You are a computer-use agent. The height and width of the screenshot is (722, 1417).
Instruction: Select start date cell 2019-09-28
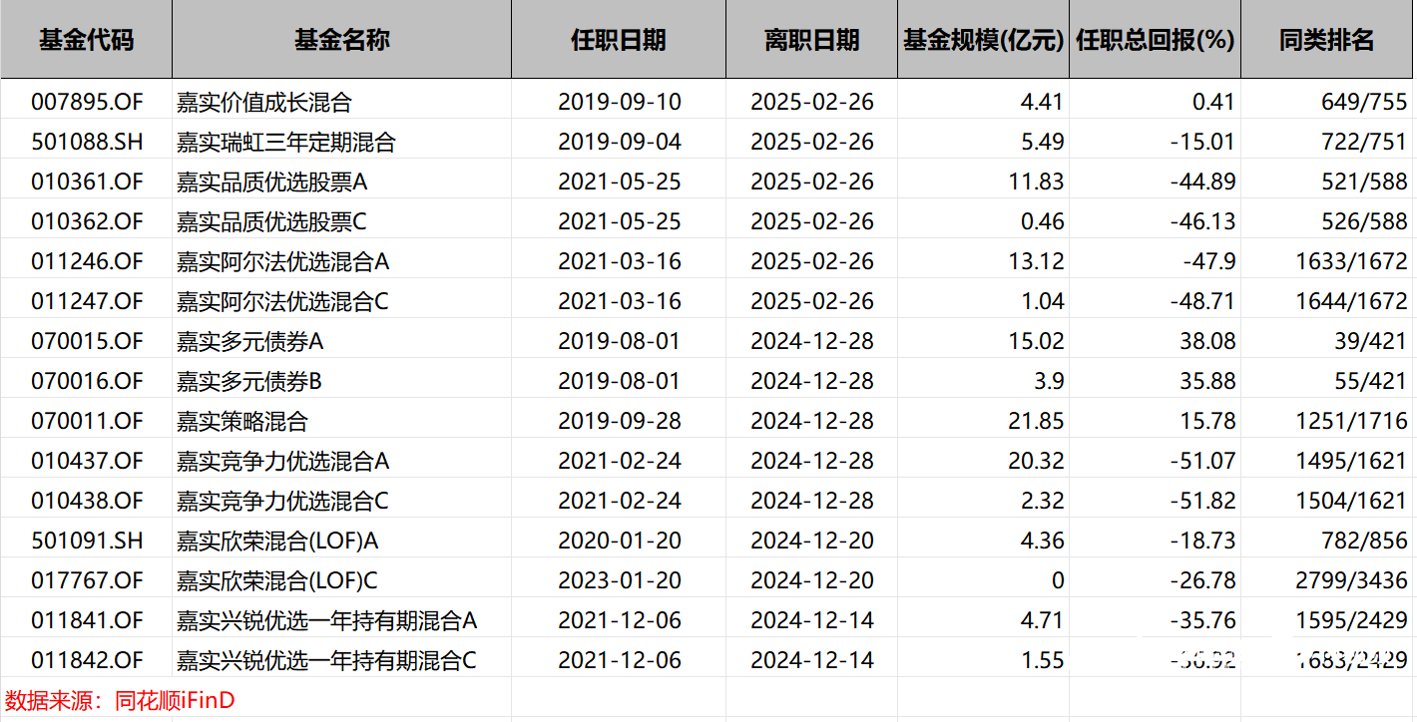pyautogui.click(x=619, y=421)
